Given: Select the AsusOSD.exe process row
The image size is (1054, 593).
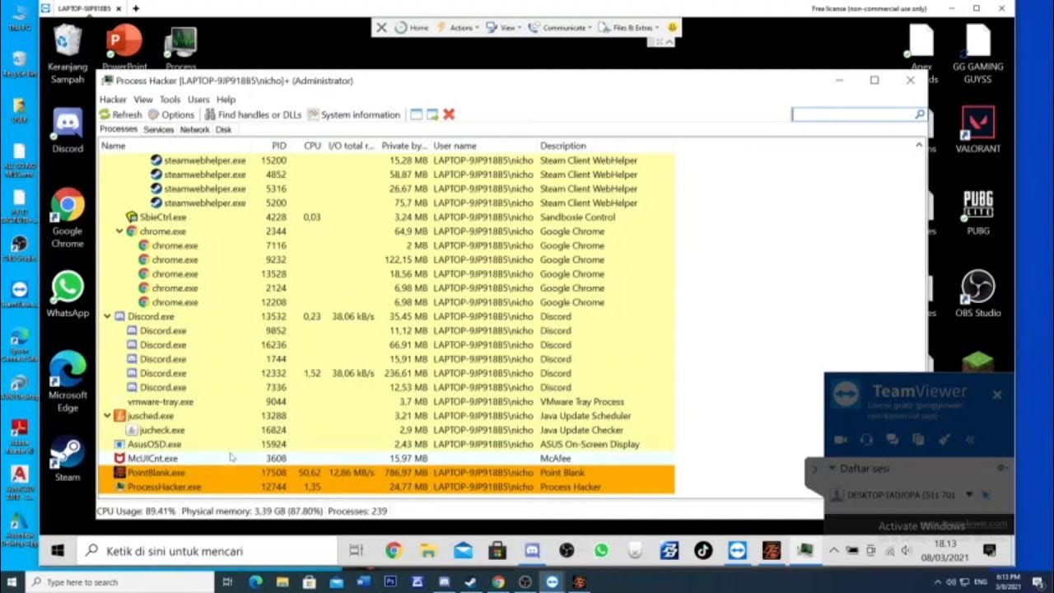Looking at the screenshot, I should point(386,444).
